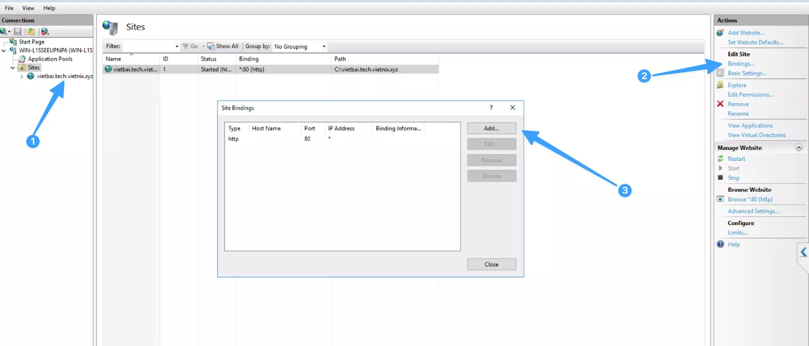Open the Group by No Grouping dropdown
The height and width of the screenshot is (346, 809).
(324, 46)
